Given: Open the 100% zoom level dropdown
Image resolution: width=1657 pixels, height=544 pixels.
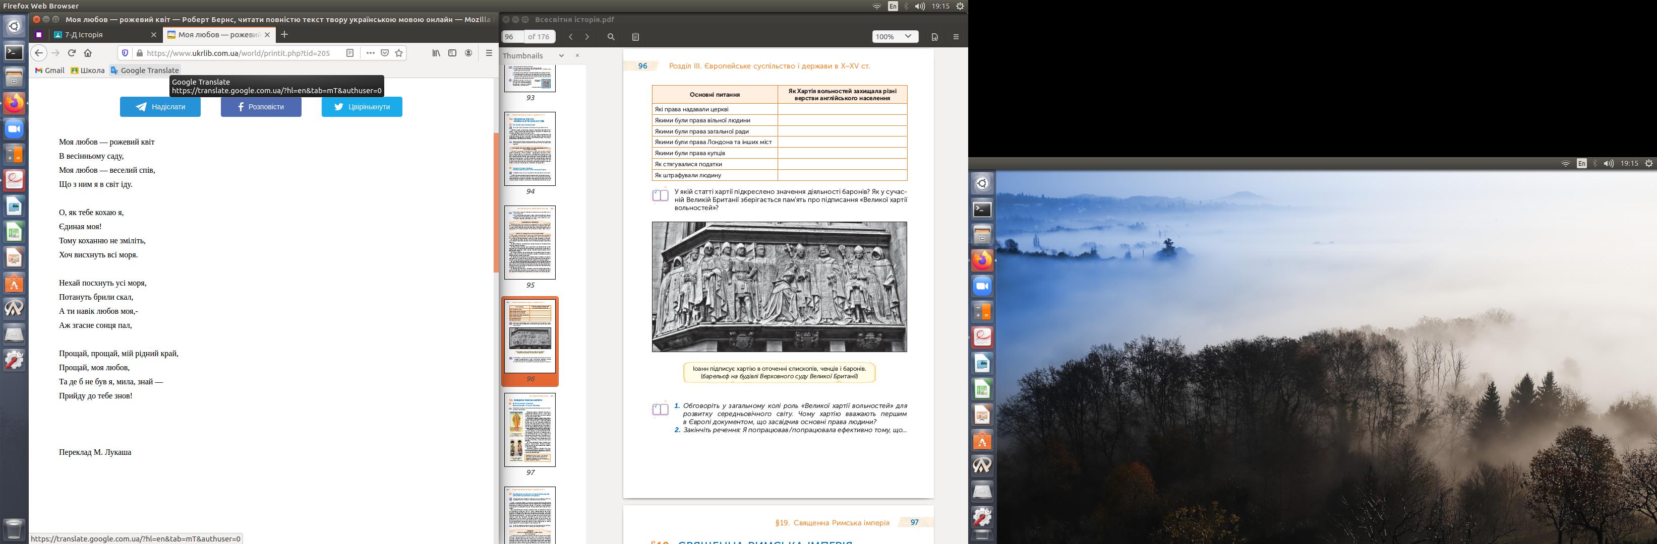Looking at the screenshot, I should coord(894,37).
